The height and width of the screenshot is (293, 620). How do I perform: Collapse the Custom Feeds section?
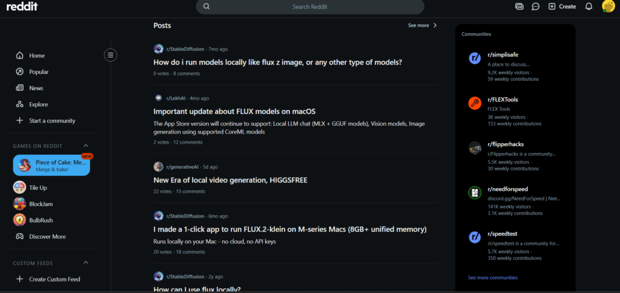click(x=86, y=263)
